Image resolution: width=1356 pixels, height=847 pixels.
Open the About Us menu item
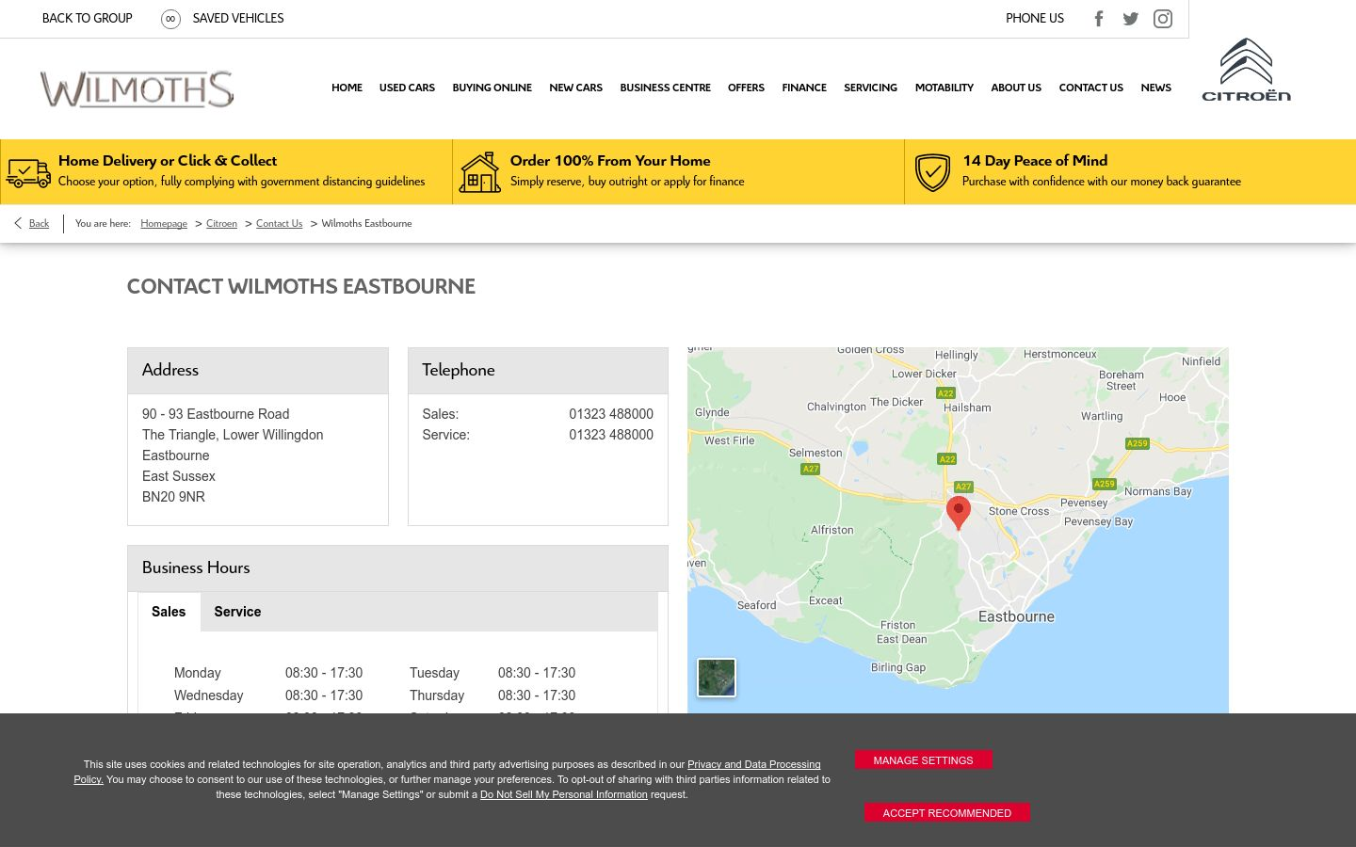coord(1016,88)
